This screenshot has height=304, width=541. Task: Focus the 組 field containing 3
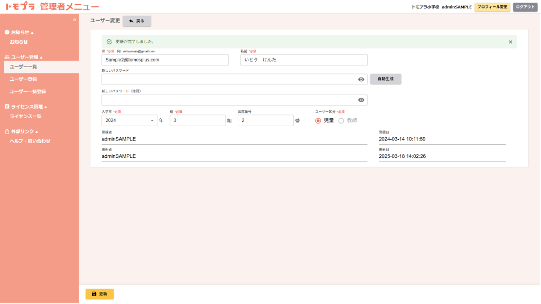[198, 120]
